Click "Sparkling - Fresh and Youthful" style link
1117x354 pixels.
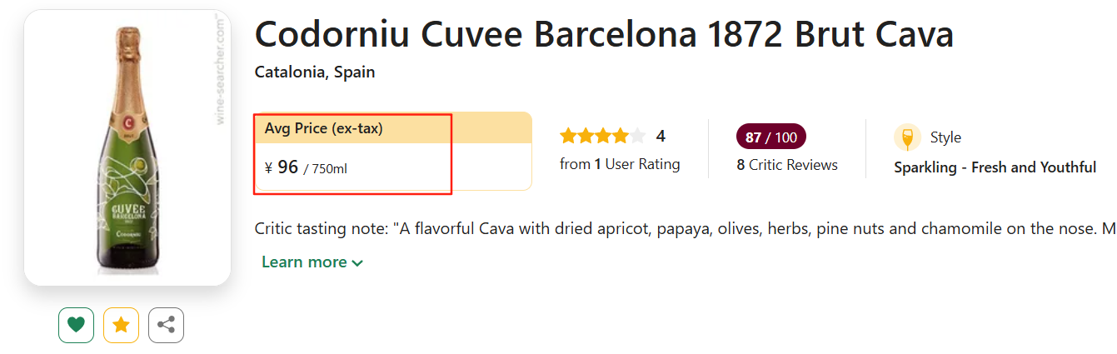coord(995,167)
